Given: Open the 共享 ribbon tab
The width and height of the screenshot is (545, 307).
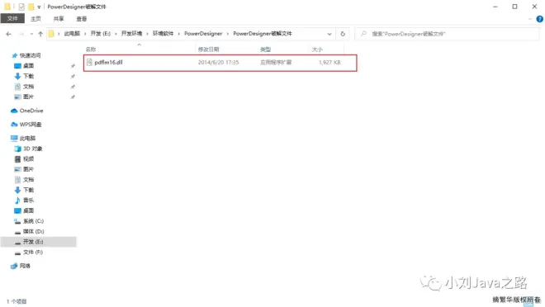Looking at the screenshot, I should tap(59, 19).
